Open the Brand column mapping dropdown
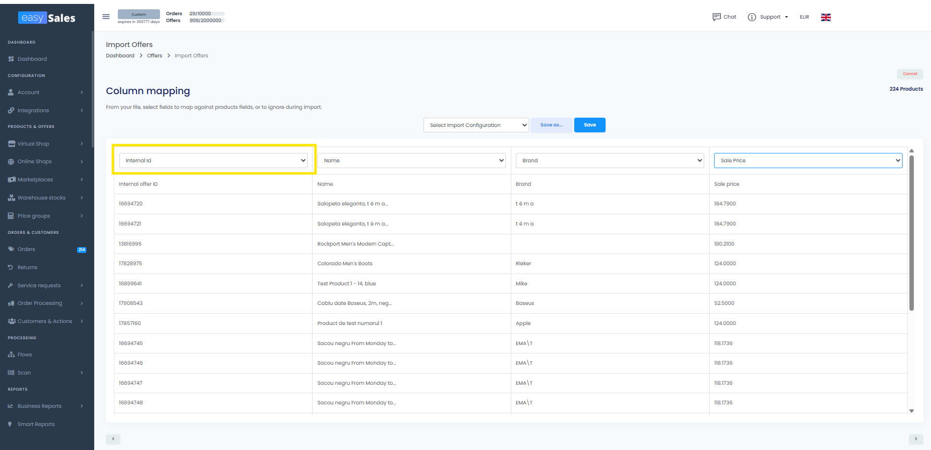Image resolution: width=931 pixels, height=450 pixels. click(x=610, y=160)
